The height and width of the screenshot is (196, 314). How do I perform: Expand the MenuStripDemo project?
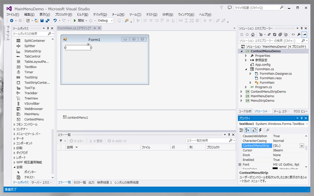tap(242, 101)
